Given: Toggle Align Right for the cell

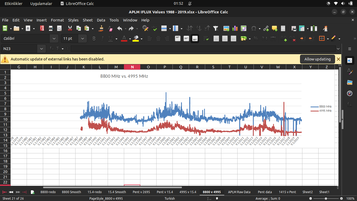Looking at the screenshot, I should tap(167, 39).
